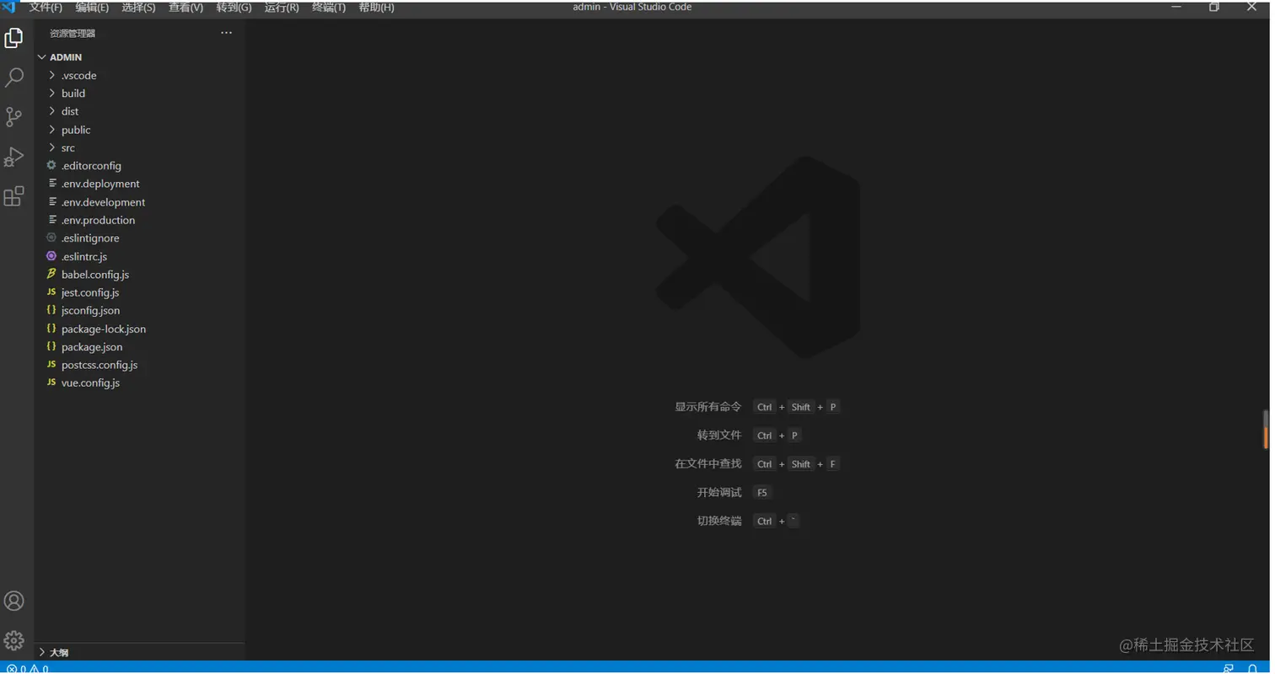Open the jsconfig.json file
1275x674 pixels.
(x=139, y=311)
